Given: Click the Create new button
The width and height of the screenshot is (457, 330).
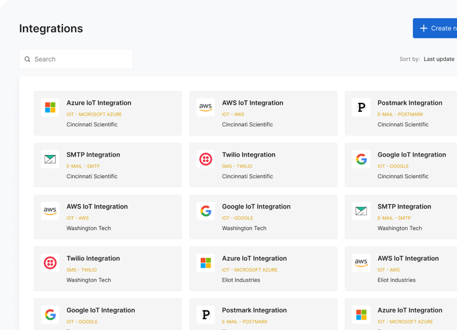Looking at the screenshot, I should (435, 28).
